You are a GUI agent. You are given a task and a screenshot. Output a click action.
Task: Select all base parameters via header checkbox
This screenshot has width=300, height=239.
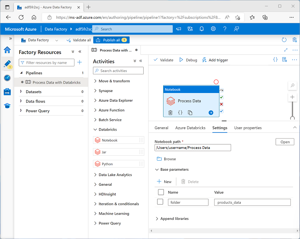(x=161, y=192)
